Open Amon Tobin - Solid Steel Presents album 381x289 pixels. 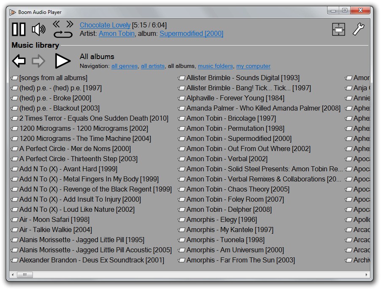coord(265,169)
